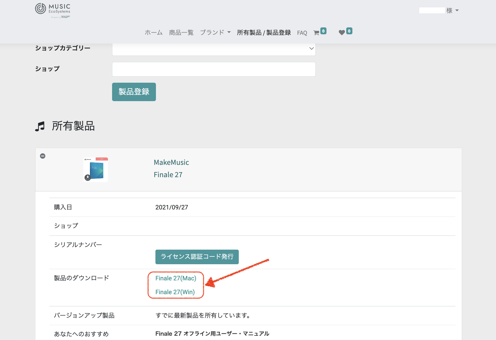Collapse the Finale 27 product panel
Viewport: 496px width, 340px height.
point(43,156)
